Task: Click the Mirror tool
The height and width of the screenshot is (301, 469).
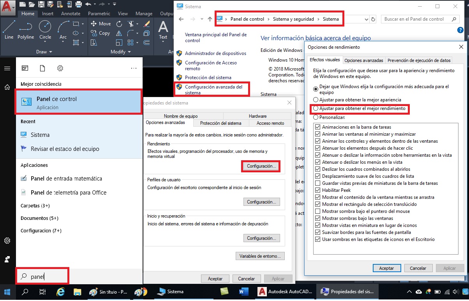Action: (x=119, y=33)
